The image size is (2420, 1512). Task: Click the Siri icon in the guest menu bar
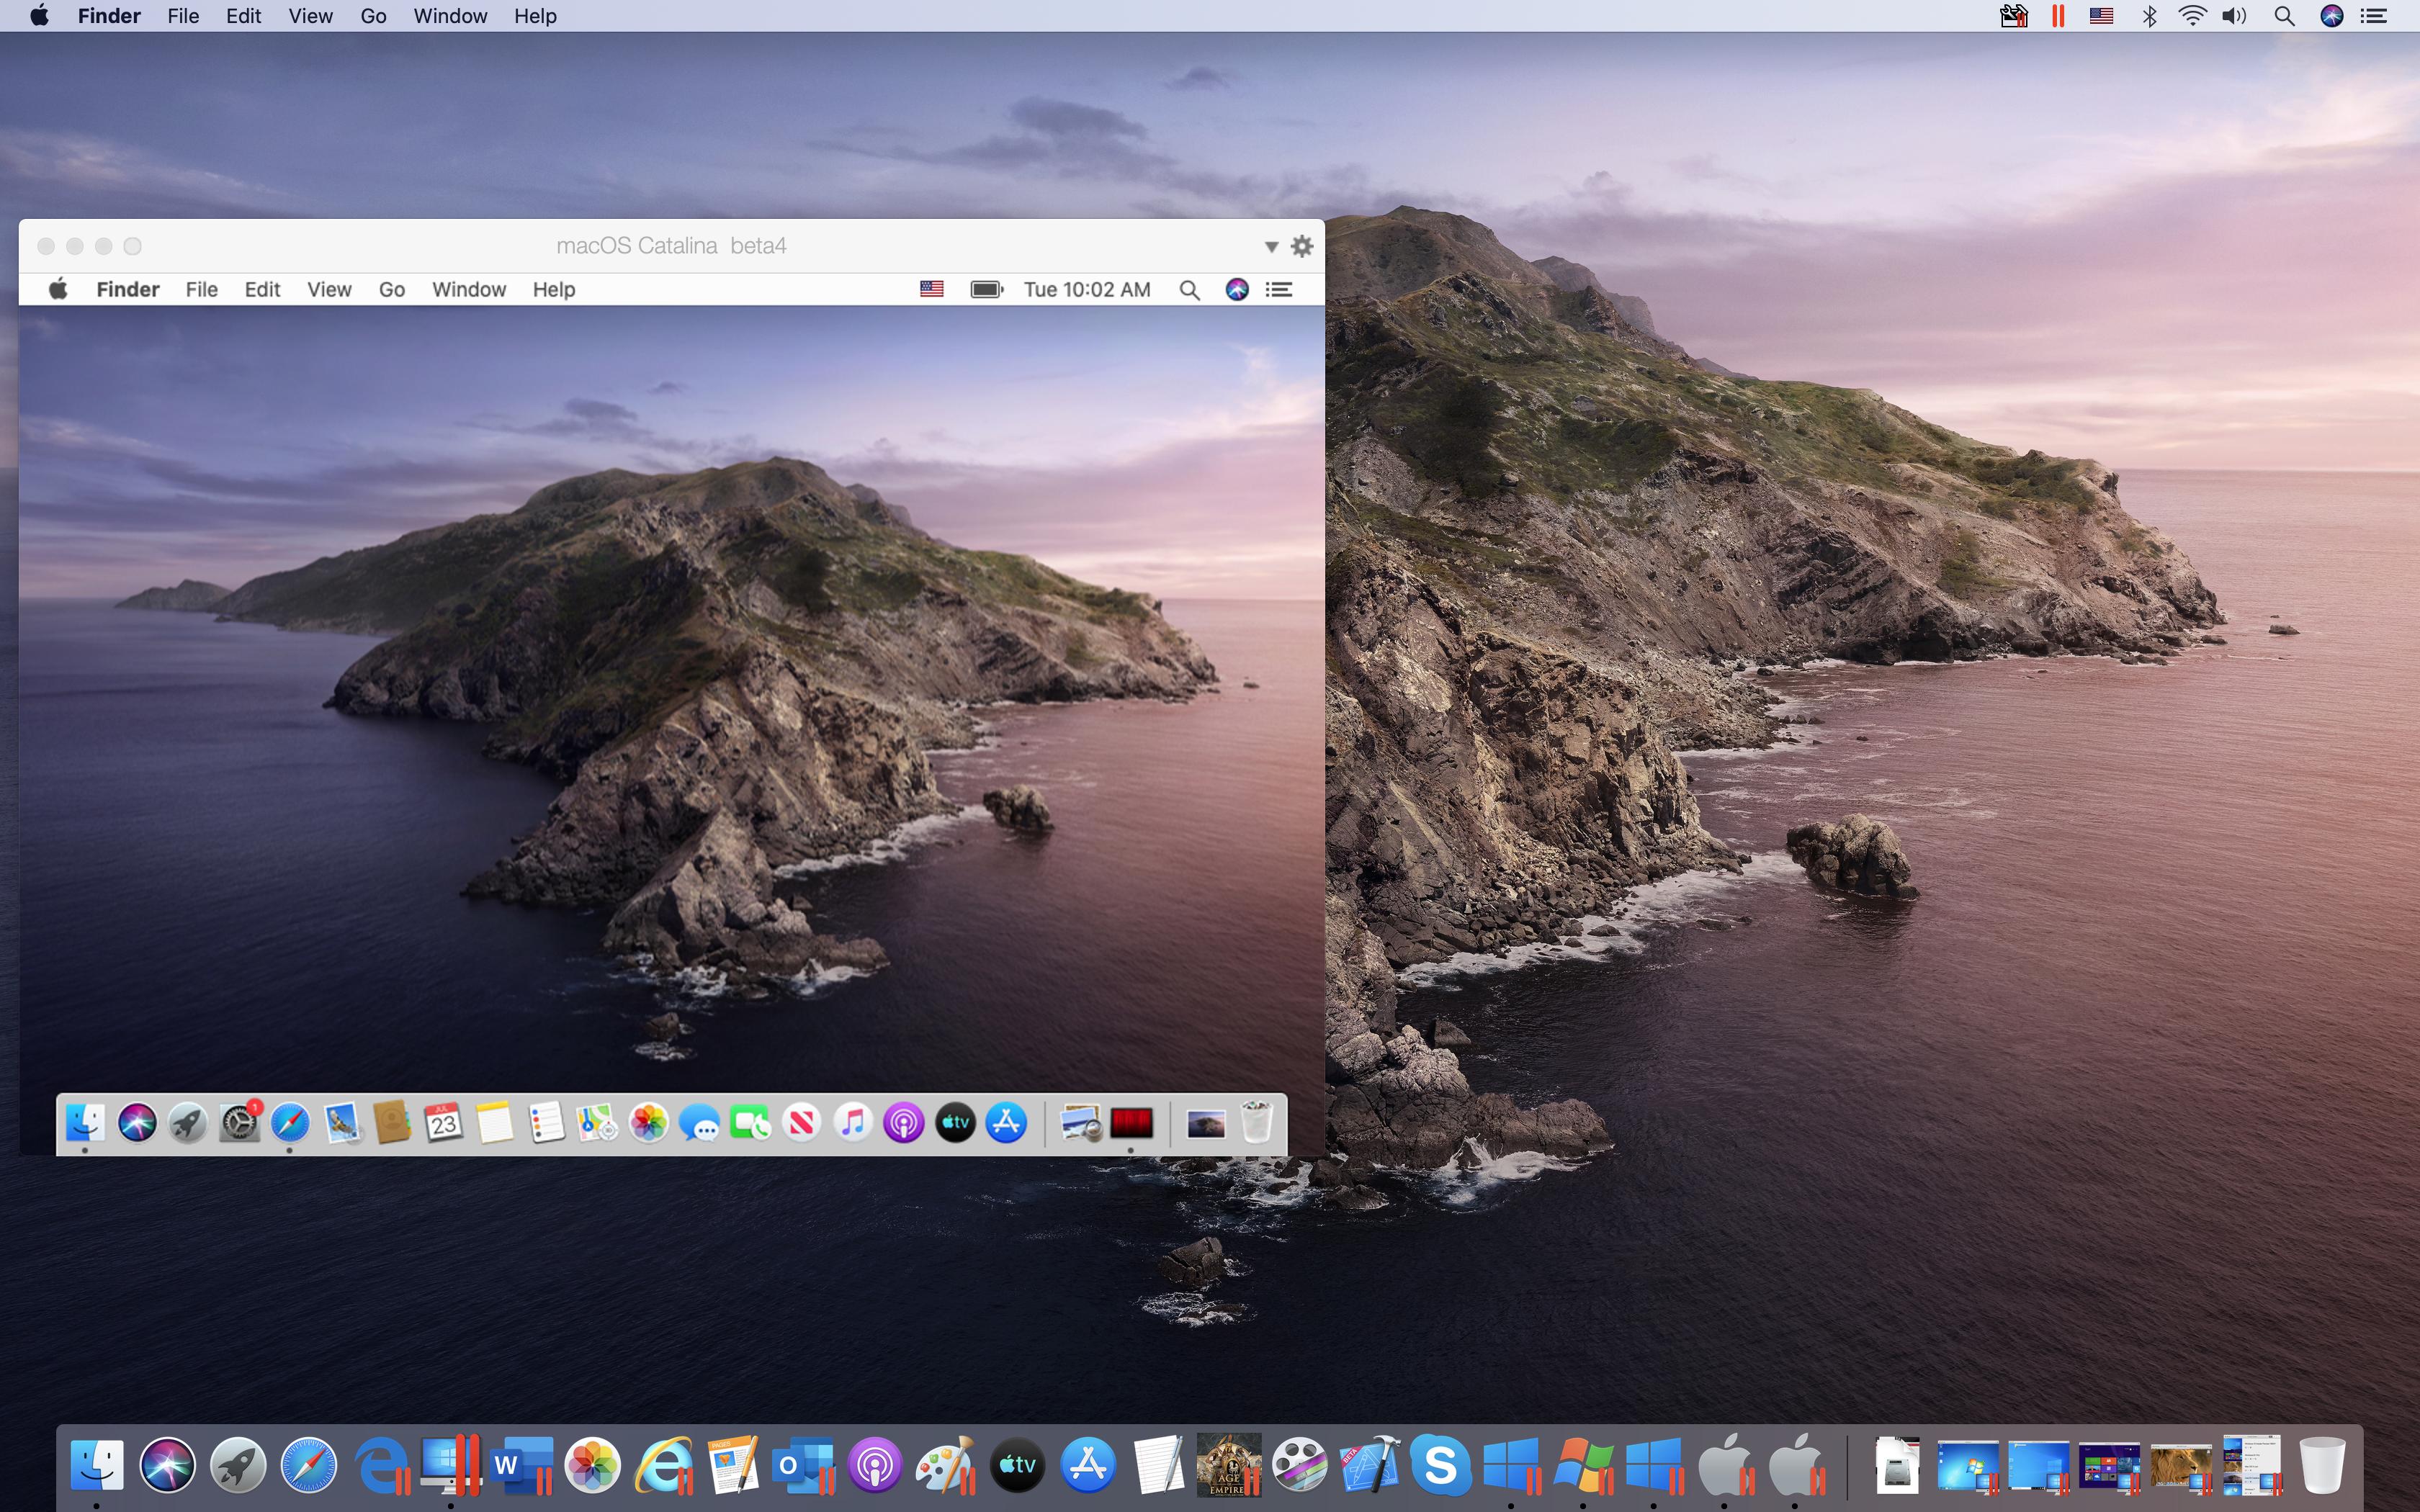pyautogui.click(x=1236, y=289)
